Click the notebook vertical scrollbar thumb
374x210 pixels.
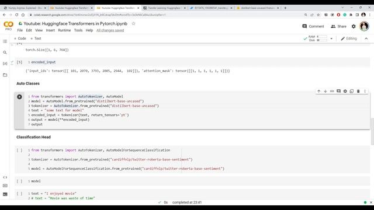pos(372,131)
